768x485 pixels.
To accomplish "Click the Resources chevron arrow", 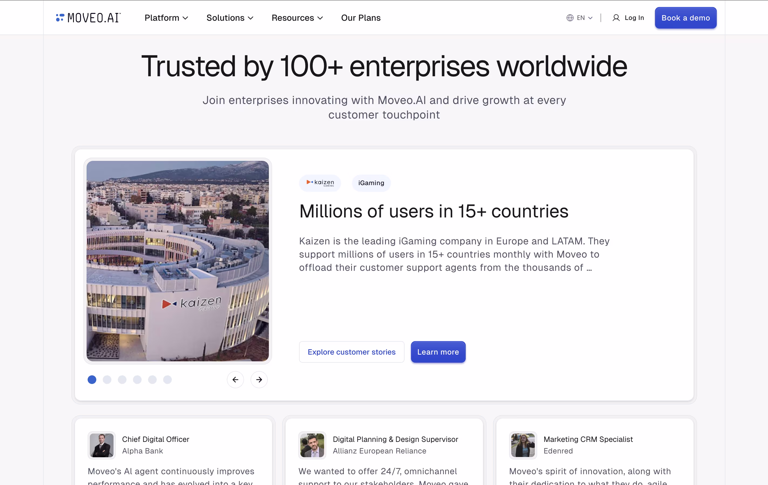I will (320, 18).
